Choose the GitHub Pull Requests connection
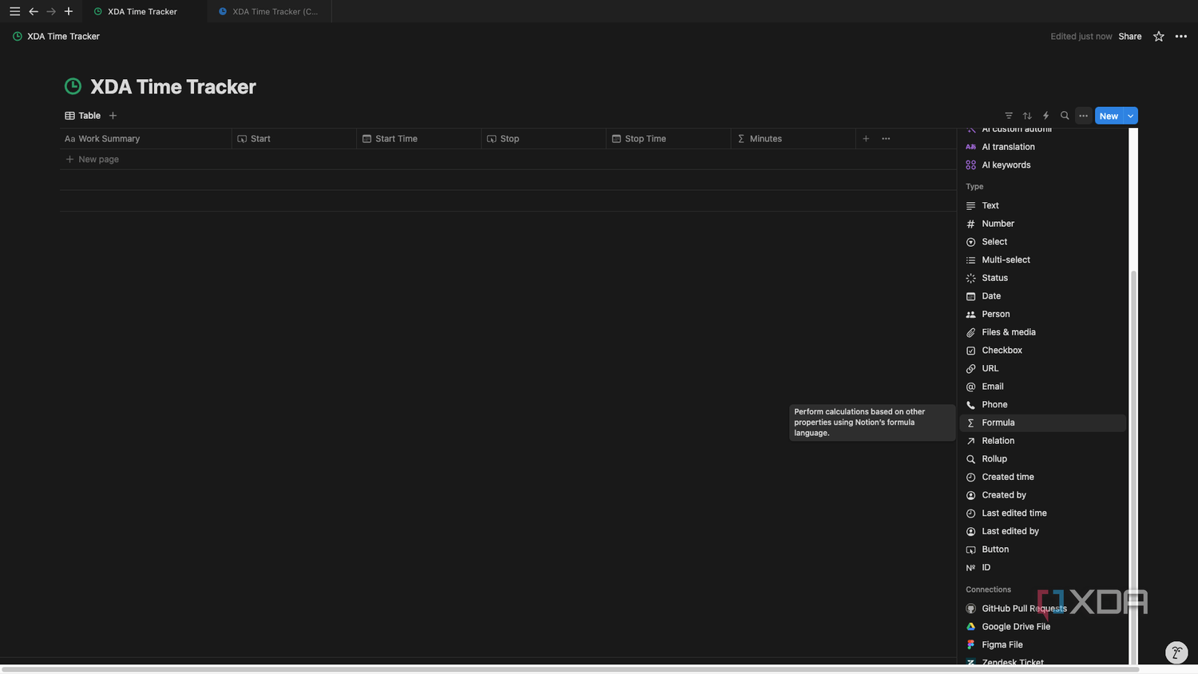 click(x=1042, y=609)
